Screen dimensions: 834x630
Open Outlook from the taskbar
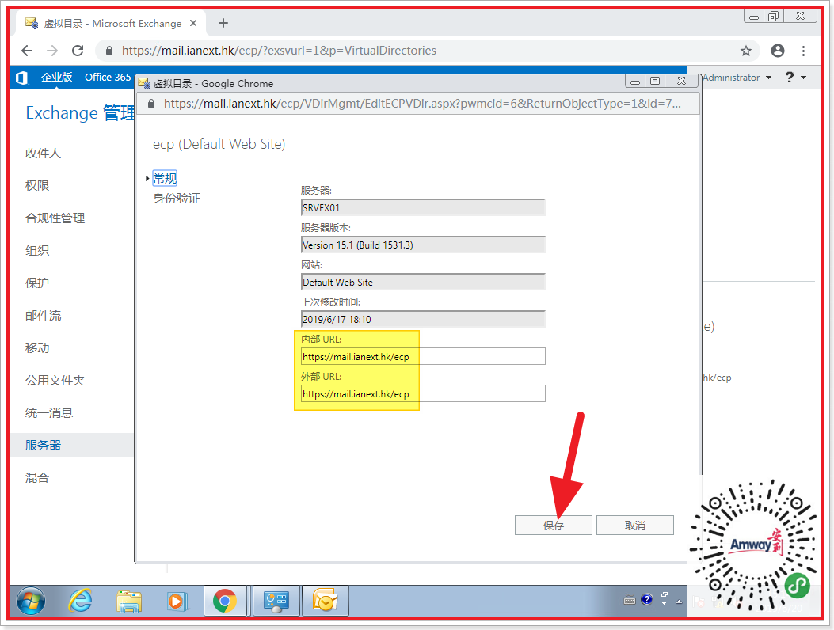click(325, 601)
